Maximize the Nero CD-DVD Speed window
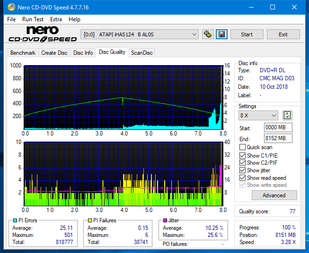Screen dimensions: 309x253 [273, 7]
